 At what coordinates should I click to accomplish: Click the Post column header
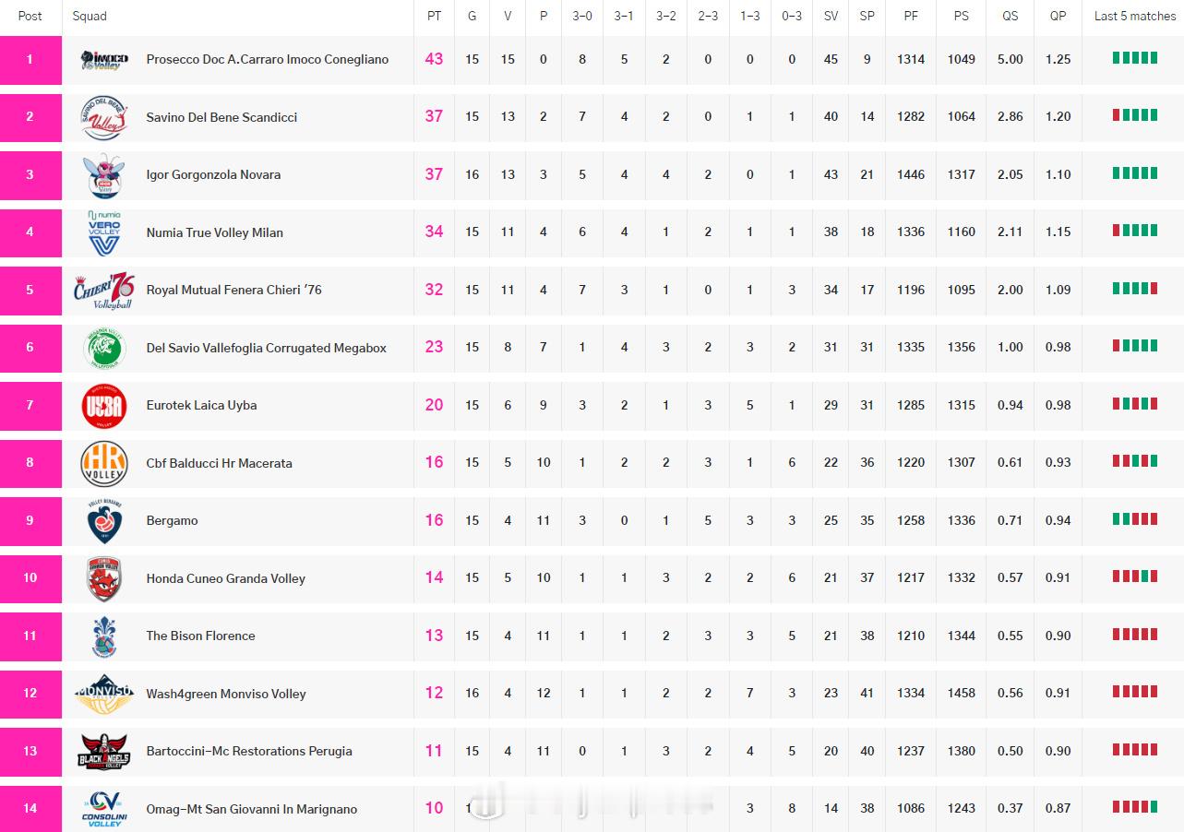click(30, 16)
